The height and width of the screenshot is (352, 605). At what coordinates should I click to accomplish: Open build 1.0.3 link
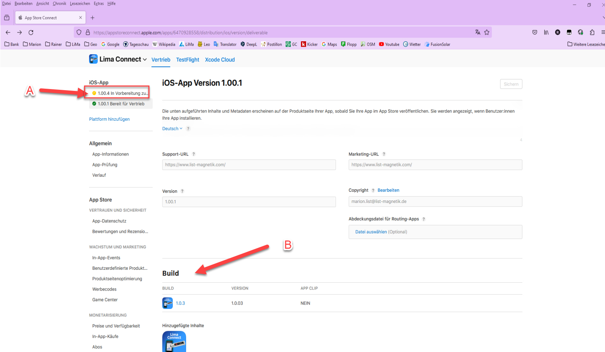coord(180,303)
